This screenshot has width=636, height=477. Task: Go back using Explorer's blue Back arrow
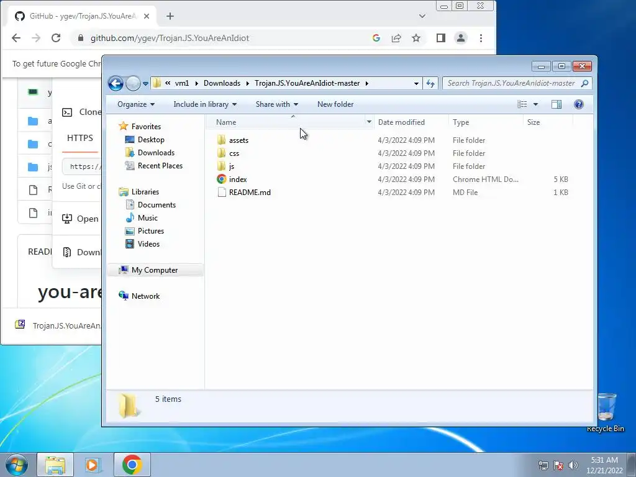(x=116, y=84)
